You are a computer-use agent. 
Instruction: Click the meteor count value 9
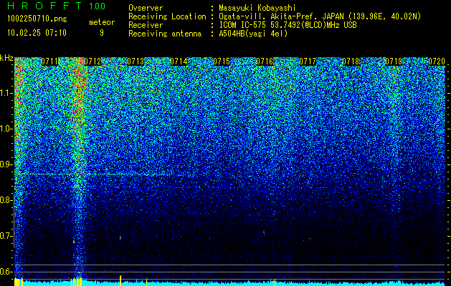pyautogui.click(x=102, y=33)
